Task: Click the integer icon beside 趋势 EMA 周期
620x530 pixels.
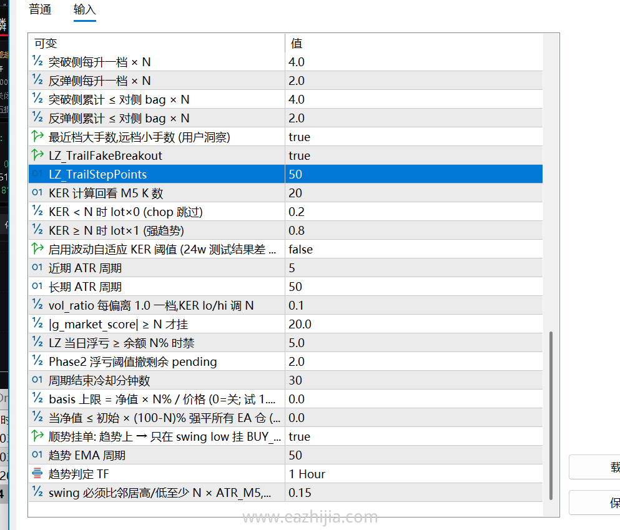Action: (37, 455)
